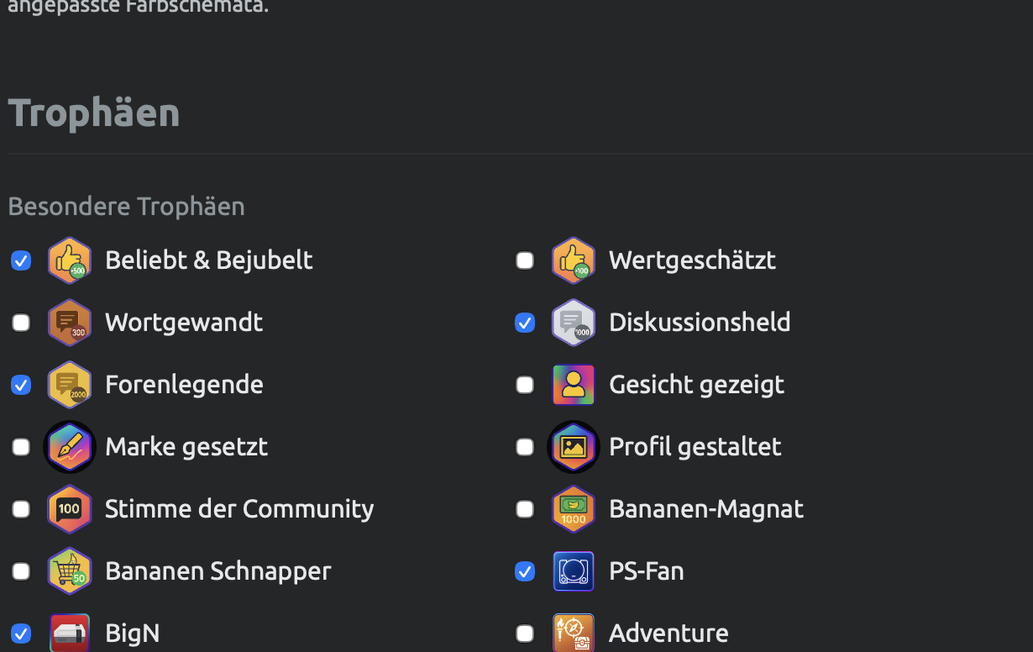Click the BigN console trophy icon

[x=70, y=634]
